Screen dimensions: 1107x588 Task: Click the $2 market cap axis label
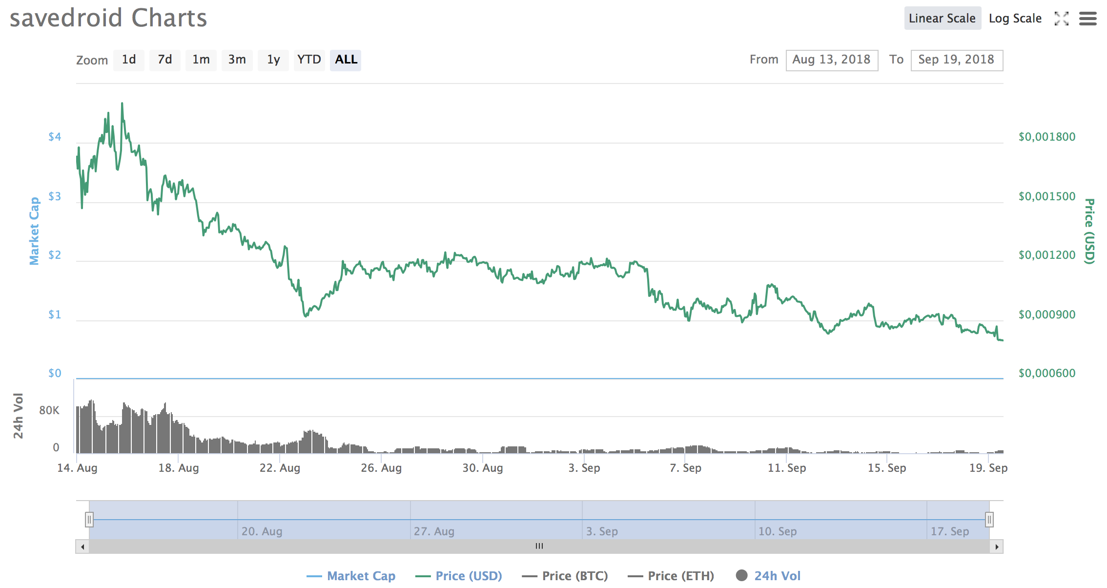(55, 255)
